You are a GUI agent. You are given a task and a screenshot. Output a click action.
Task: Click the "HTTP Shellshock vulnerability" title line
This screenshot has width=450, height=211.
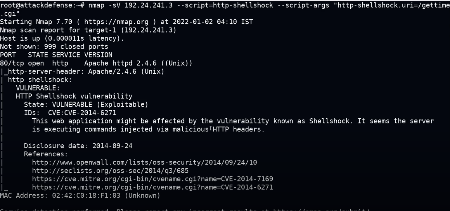(x=74, y=96)
